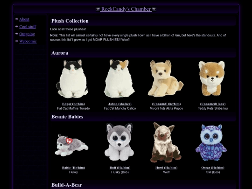Click the Howl wolf plush image
252x189 pixels.
click(x=166, y=142)
